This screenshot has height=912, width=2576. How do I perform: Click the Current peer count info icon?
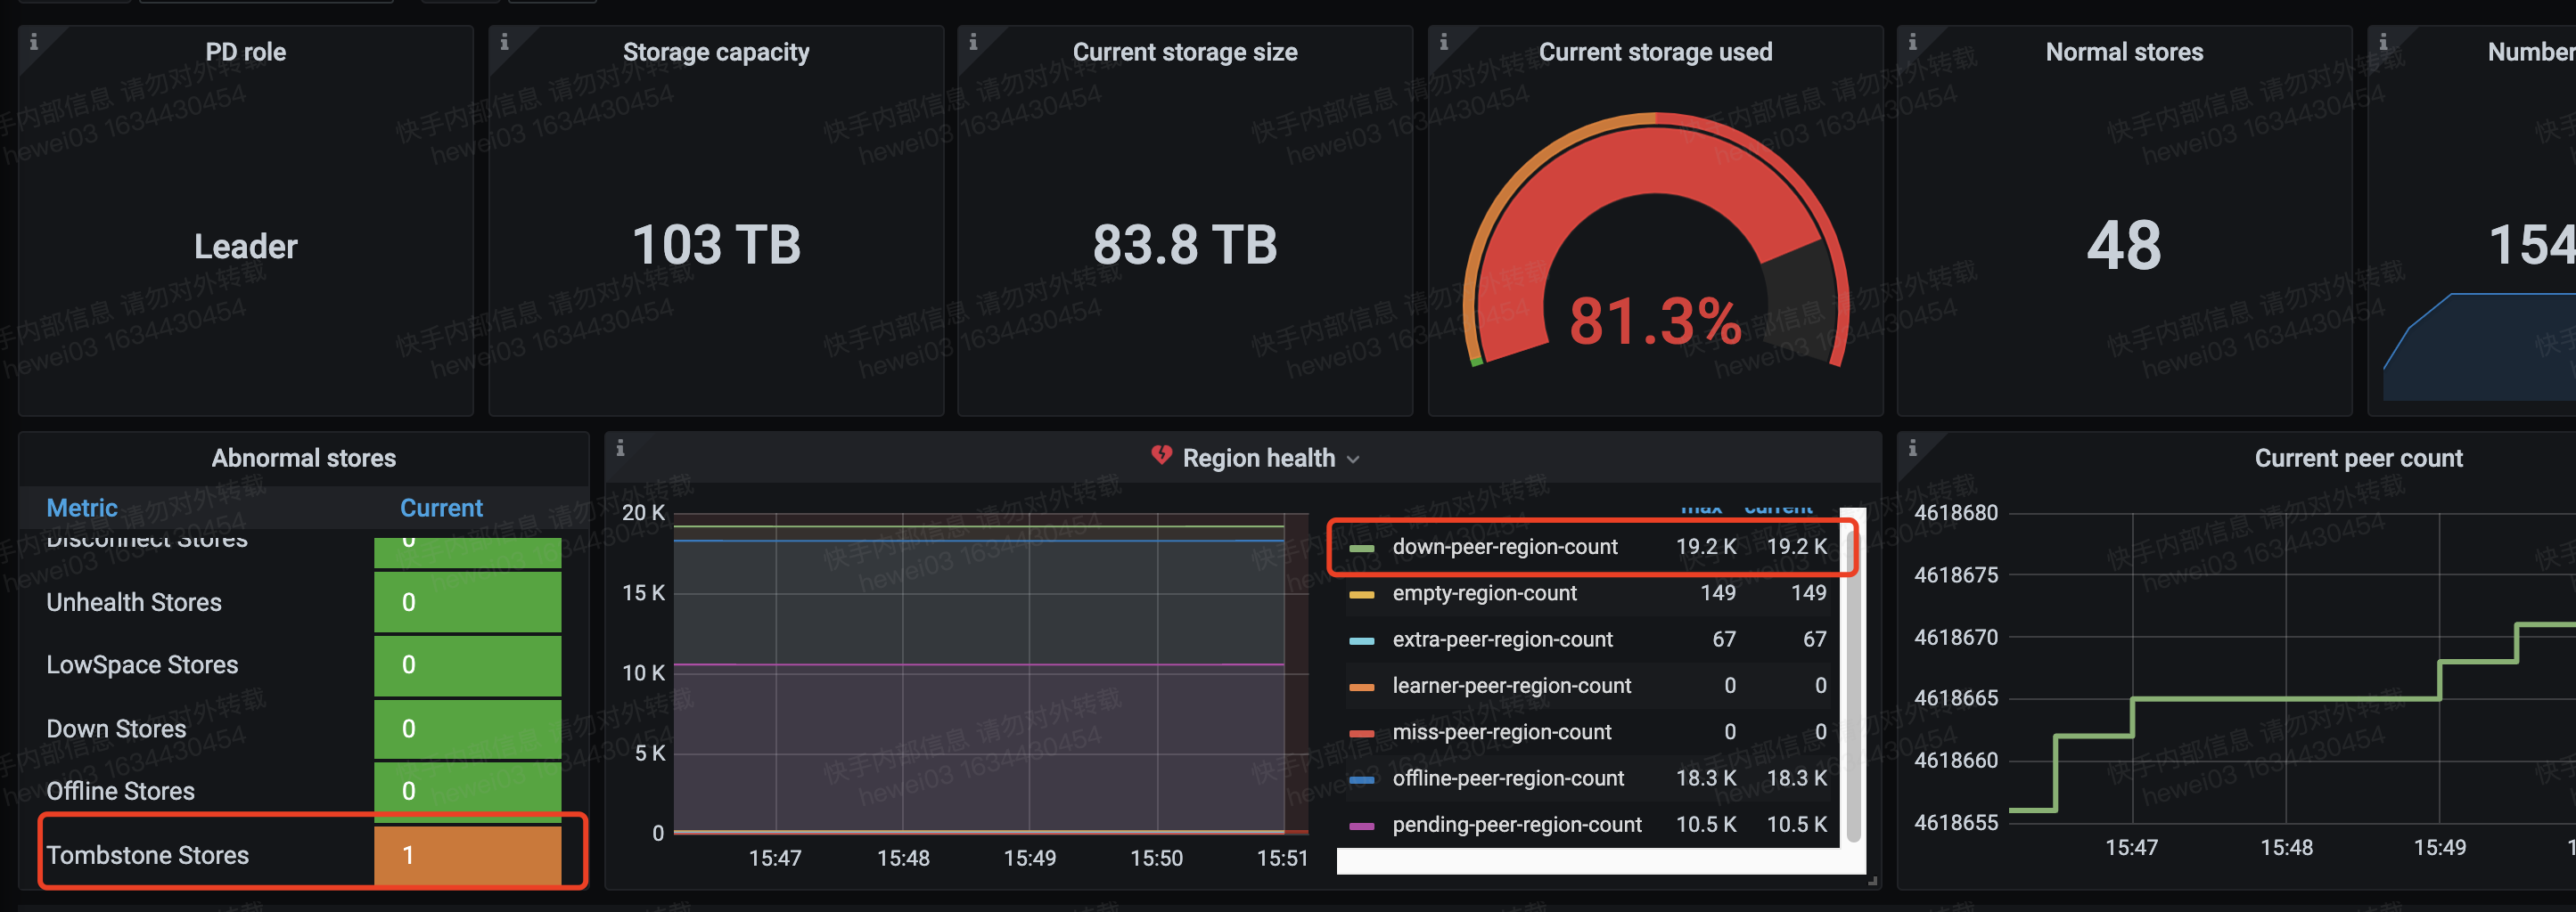pos(1912,449)
